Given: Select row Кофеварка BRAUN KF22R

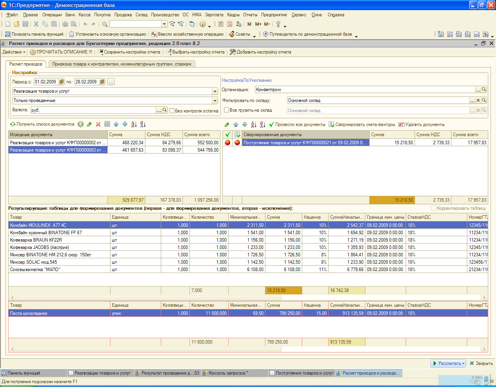Looking at the screenshot, I should [x=248, y=240].
